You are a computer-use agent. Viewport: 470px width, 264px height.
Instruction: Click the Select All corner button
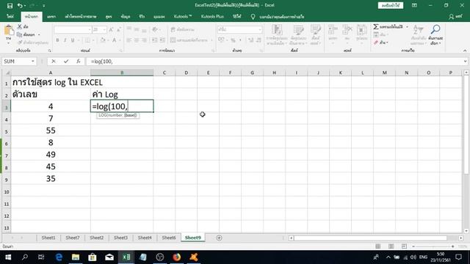click(x=7, y=73)
